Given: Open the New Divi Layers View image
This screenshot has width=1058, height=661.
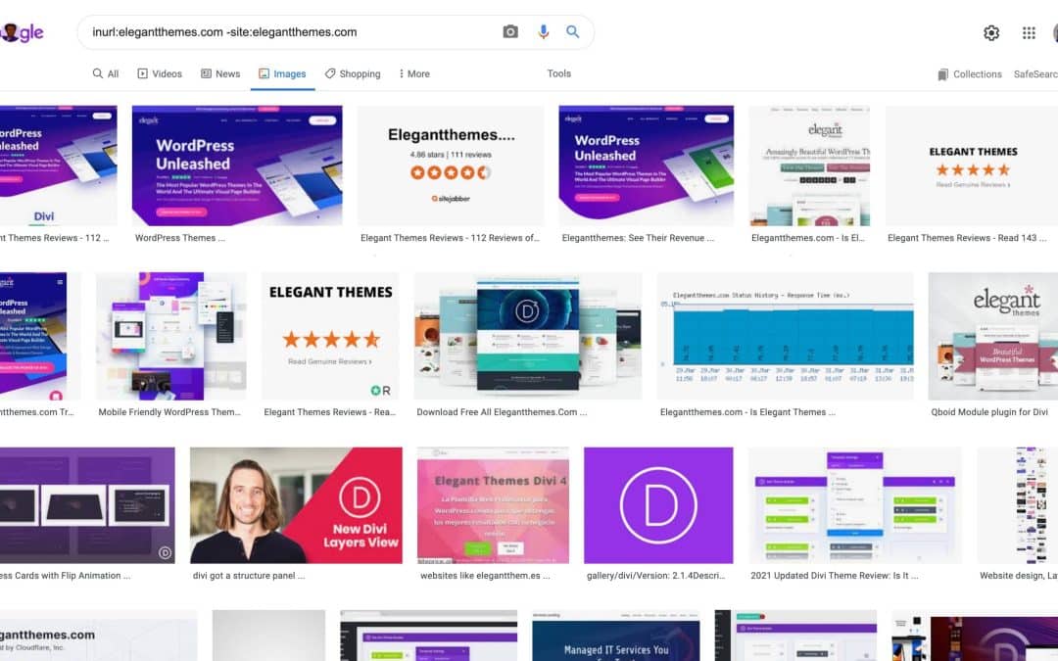Looking at the screenshot, I should click(296, 505).
